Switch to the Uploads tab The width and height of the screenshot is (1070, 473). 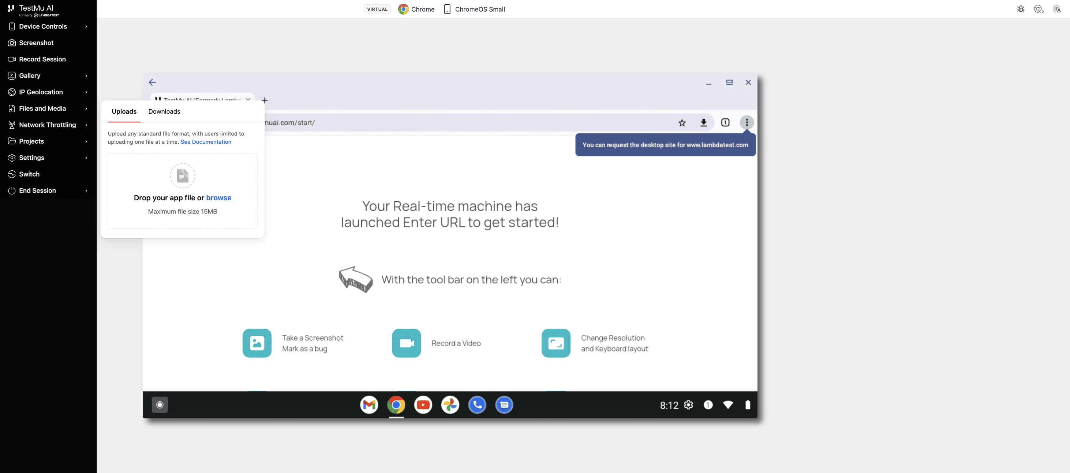124,111
